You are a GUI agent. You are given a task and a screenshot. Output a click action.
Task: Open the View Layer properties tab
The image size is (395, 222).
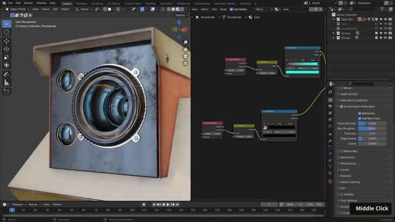(330, 113)
